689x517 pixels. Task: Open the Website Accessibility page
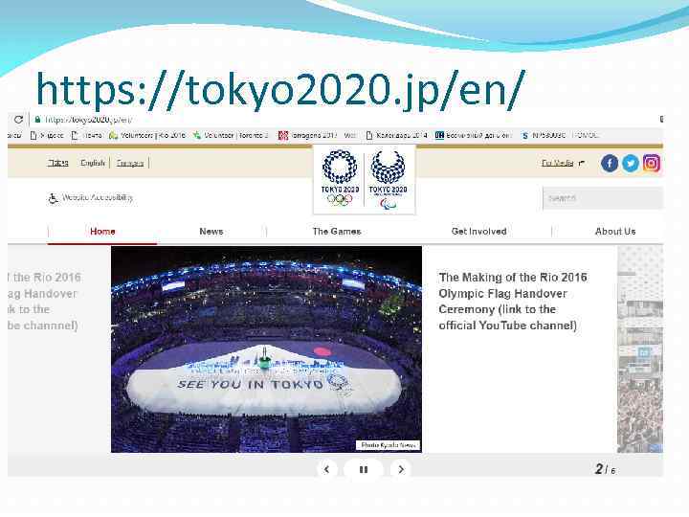pyautogui.click(x=97, y=197)
